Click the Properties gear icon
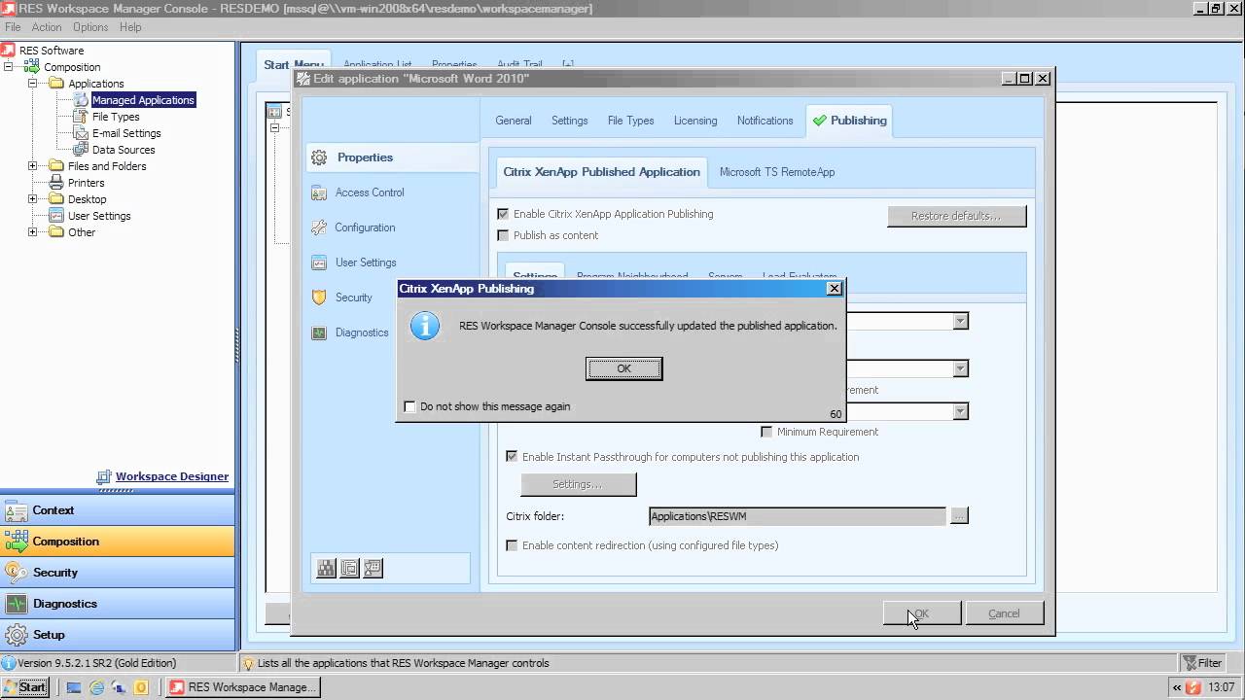 point(318,157)
